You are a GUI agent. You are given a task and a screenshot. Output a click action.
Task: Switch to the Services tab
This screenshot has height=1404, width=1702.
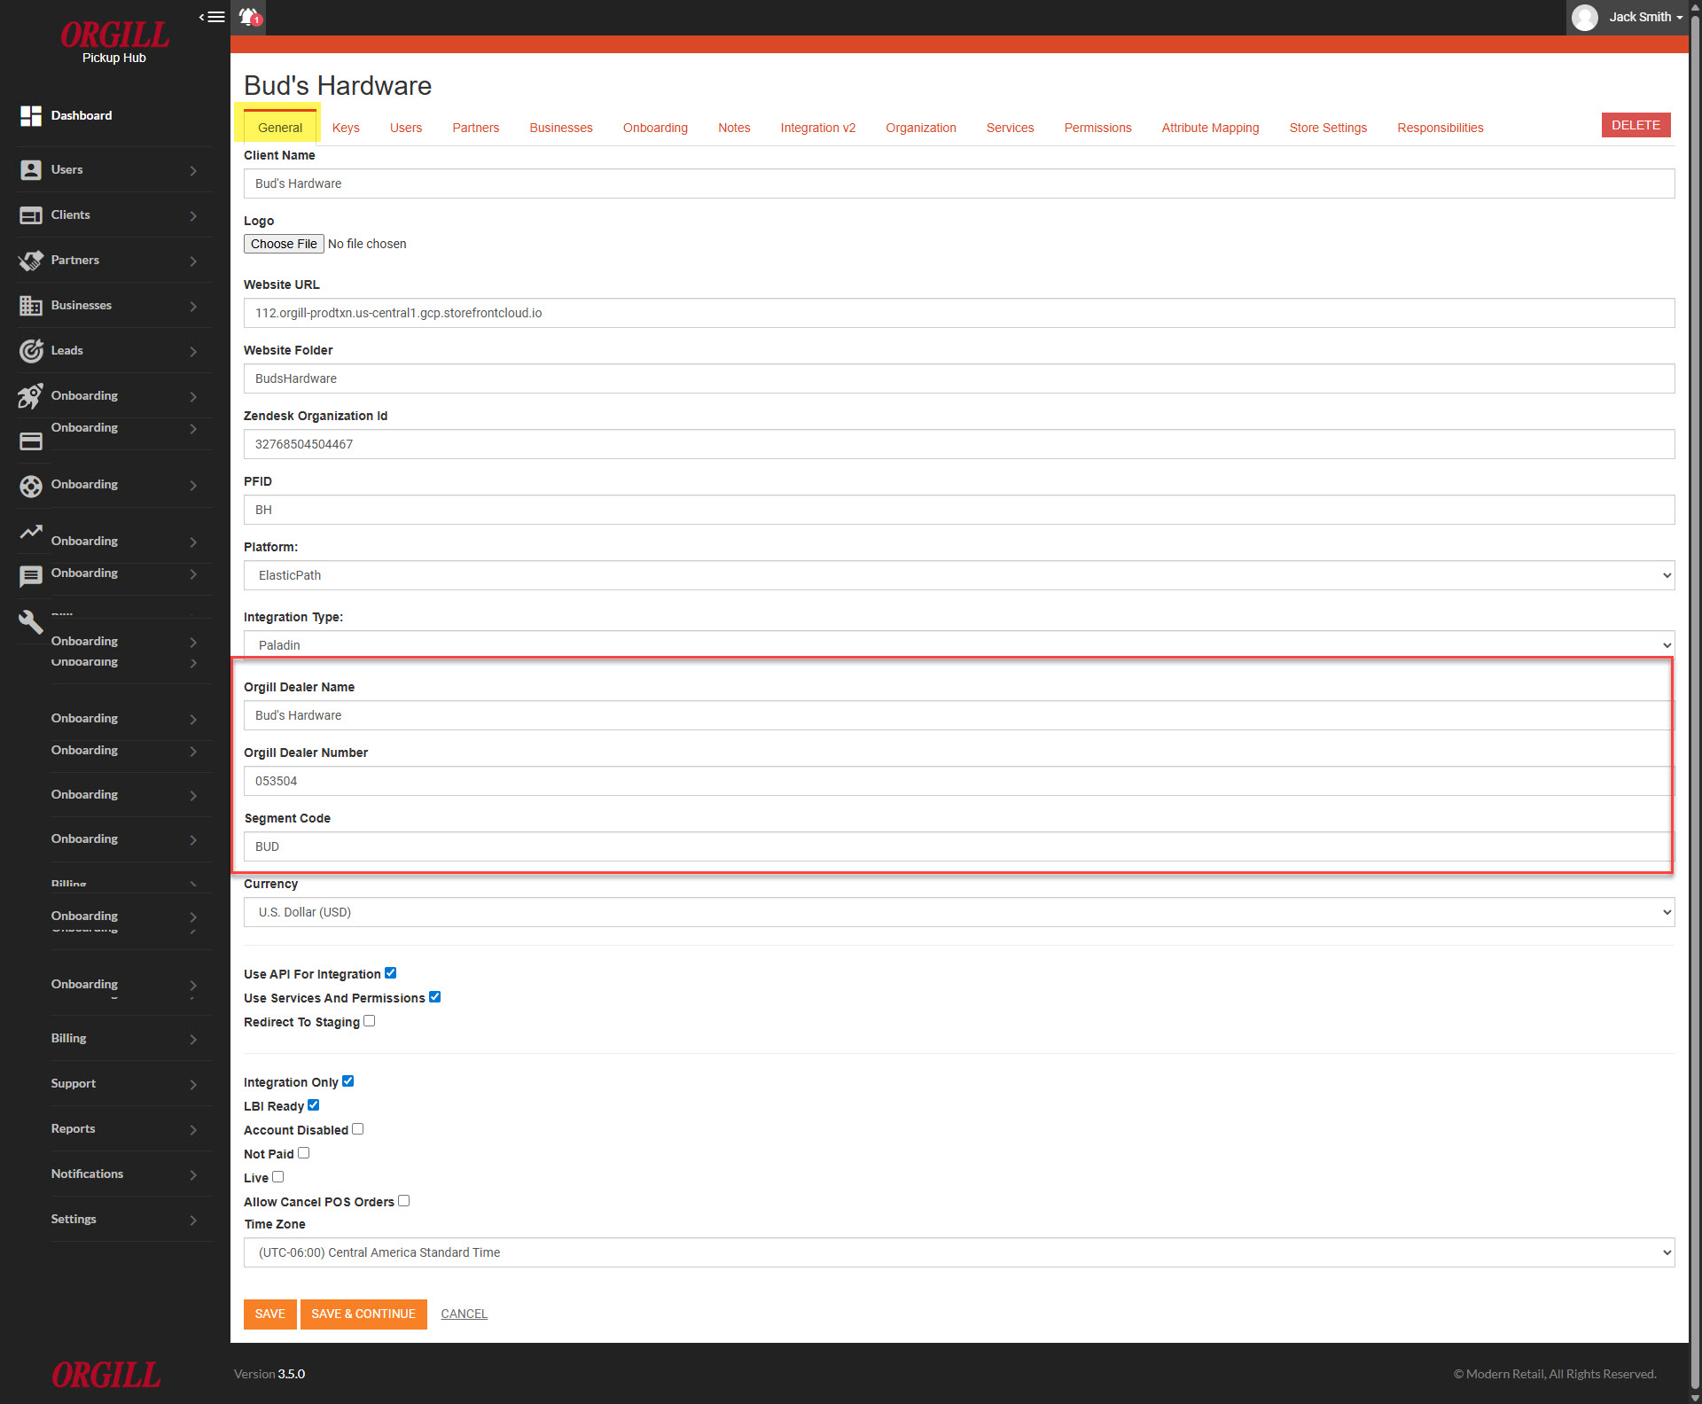(1010, 128)
